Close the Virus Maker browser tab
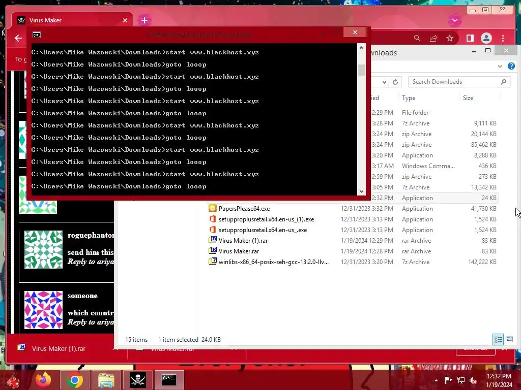The image size is (521, 390). click(125, 20)
